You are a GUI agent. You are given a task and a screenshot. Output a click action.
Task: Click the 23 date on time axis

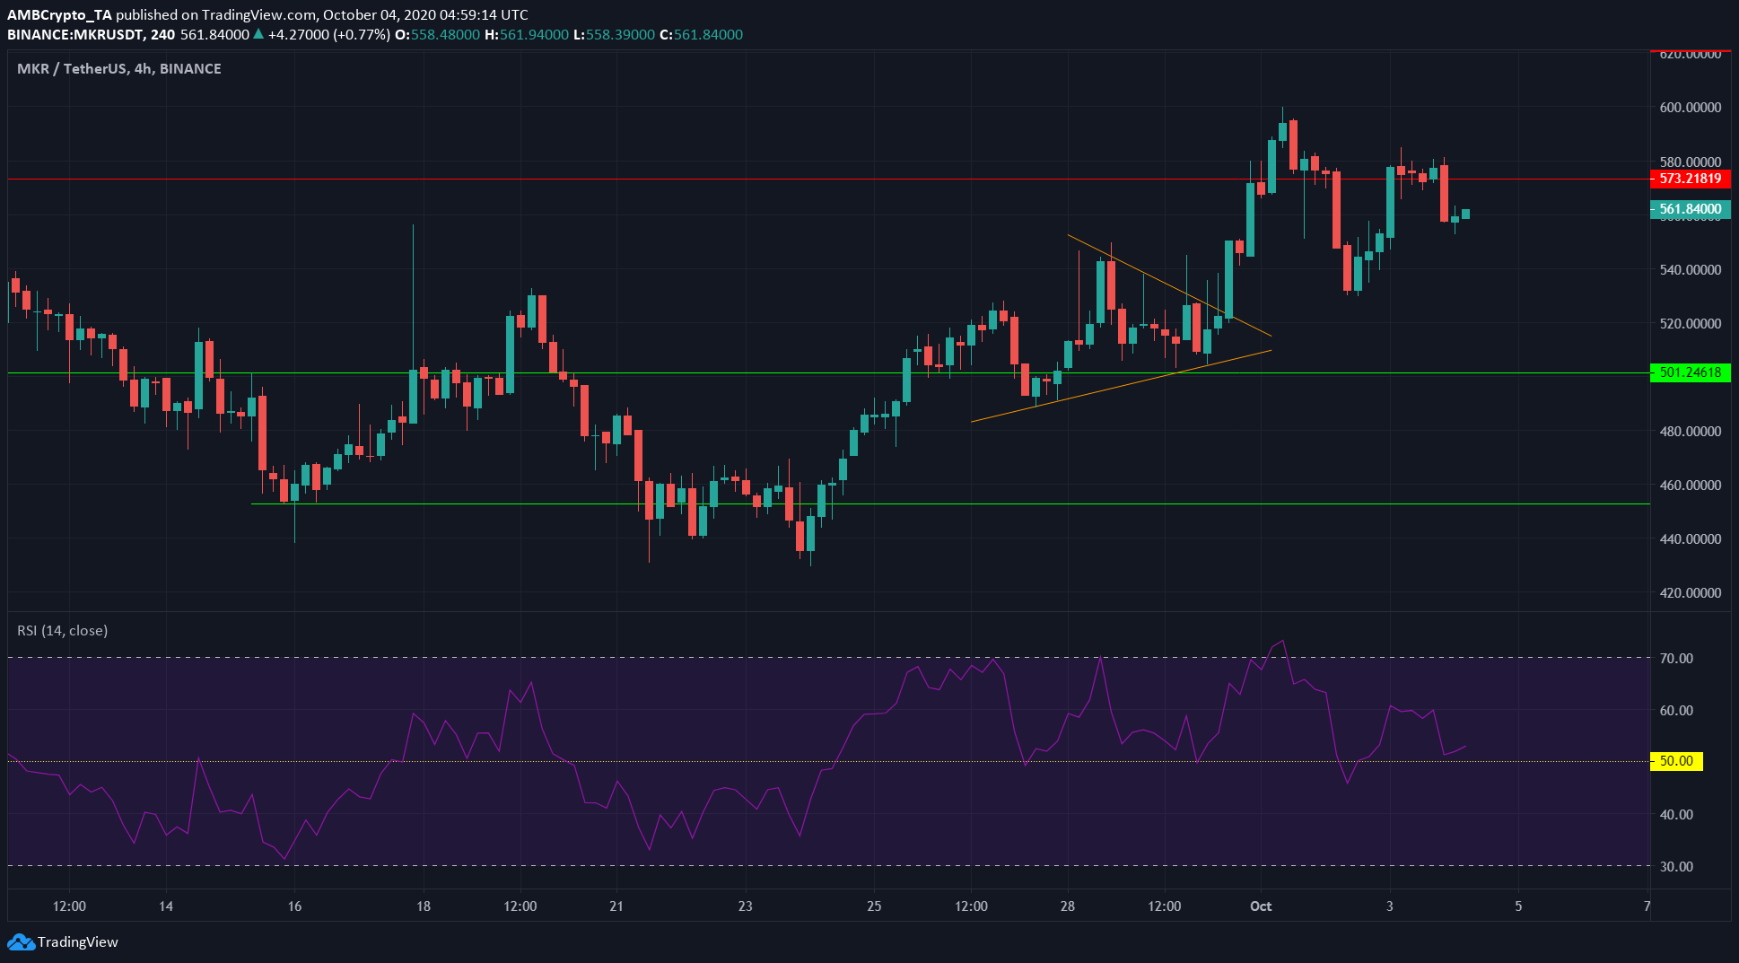(x=745, y=906)
